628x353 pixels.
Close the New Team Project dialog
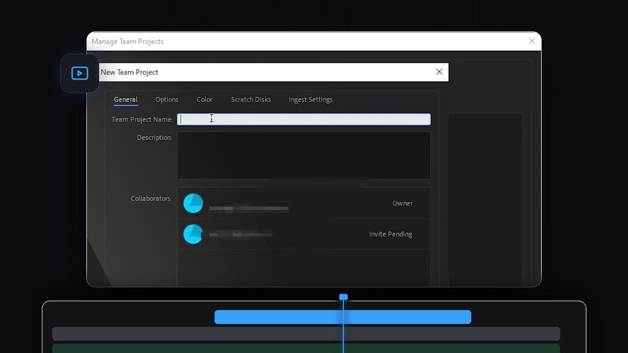point(439,72)
